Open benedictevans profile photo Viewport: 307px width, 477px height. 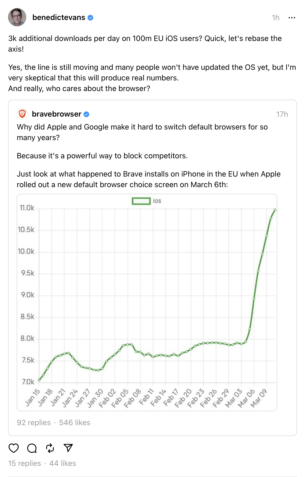pos(17,17)
